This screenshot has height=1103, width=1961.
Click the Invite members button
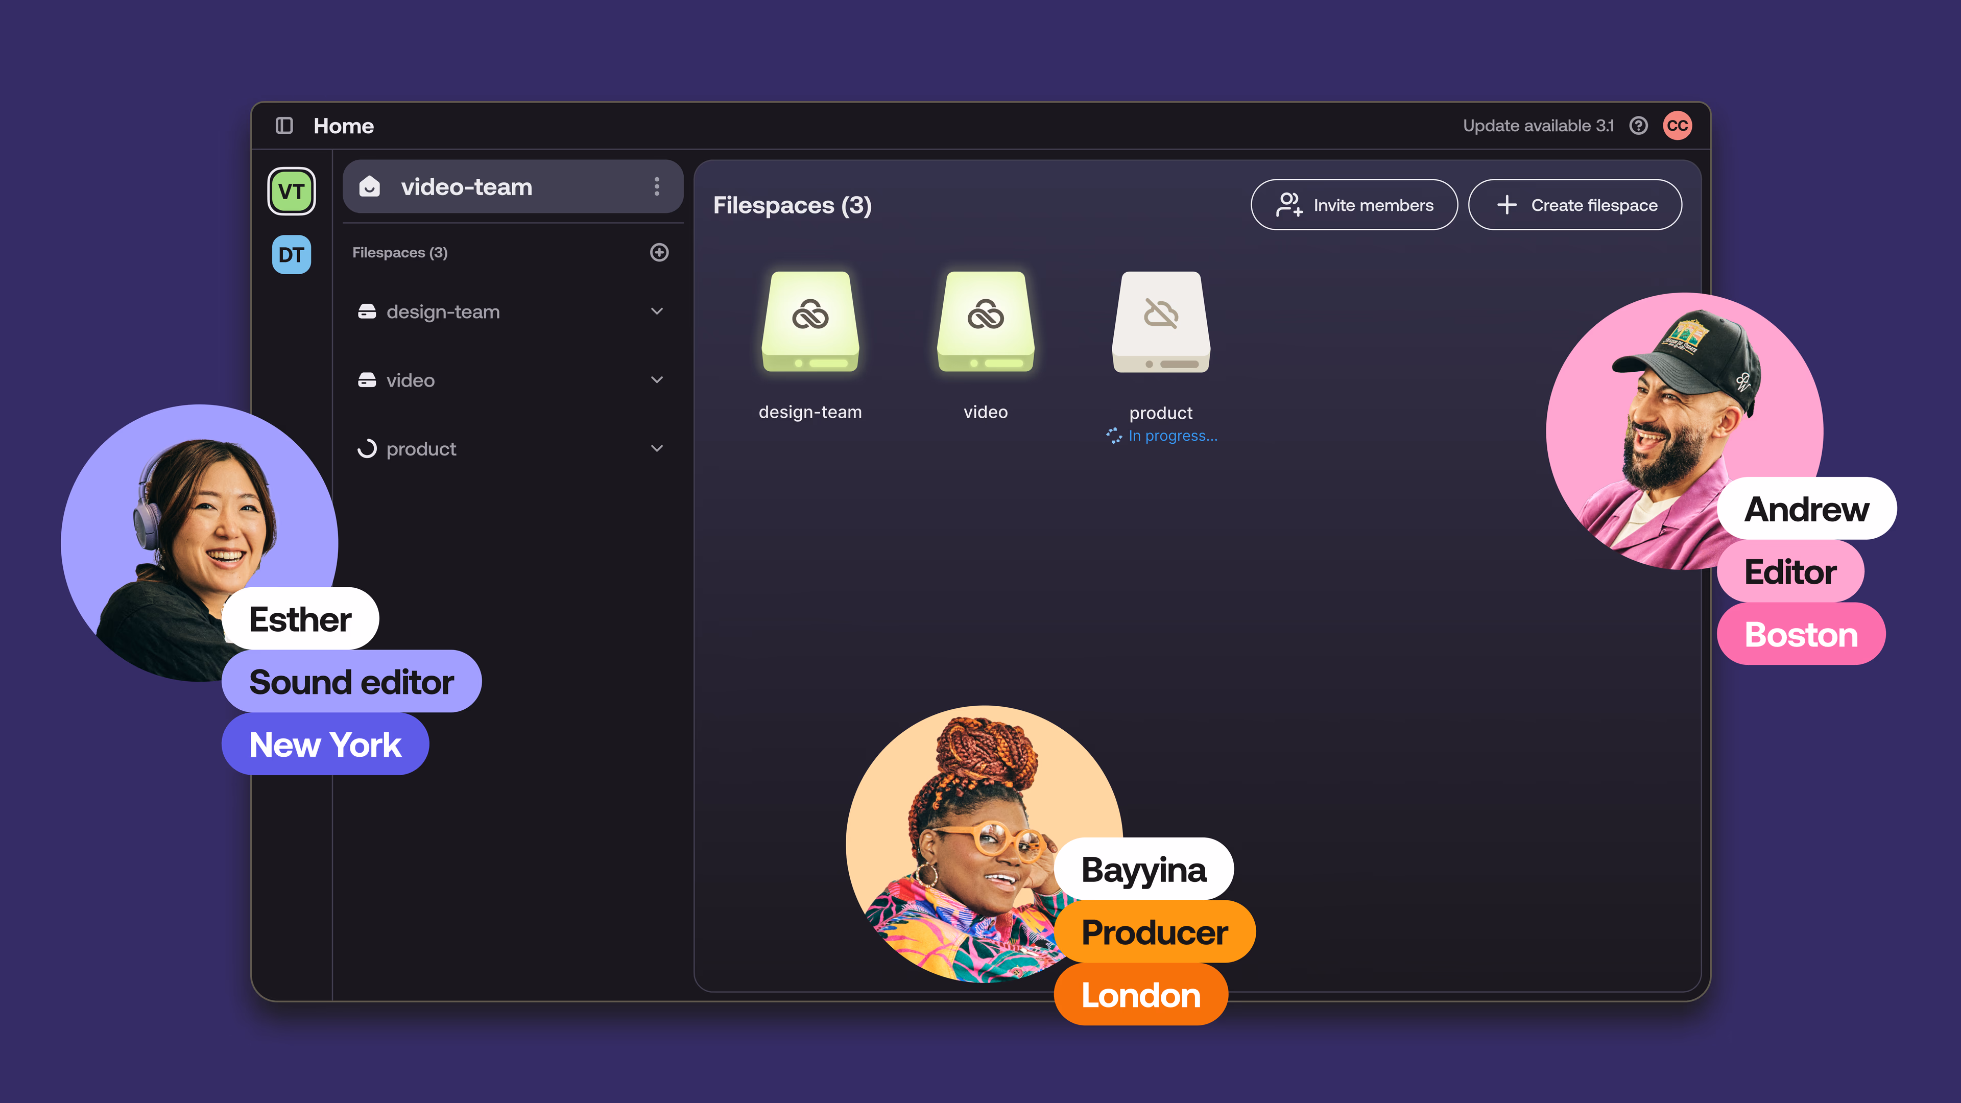tap(1354, 204)
